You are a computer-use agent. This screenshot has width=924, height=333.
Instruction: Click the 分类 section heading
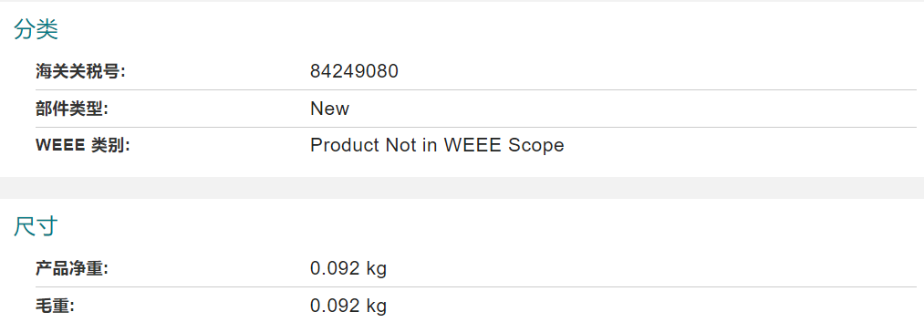point(36,29)
